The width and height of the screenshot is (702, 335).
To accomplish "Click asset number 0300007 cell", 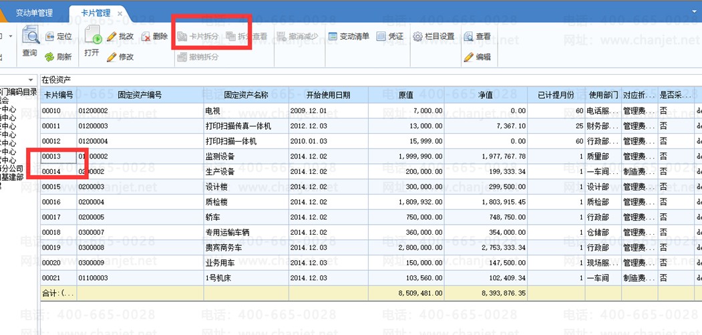I will [x=140, y=233].
